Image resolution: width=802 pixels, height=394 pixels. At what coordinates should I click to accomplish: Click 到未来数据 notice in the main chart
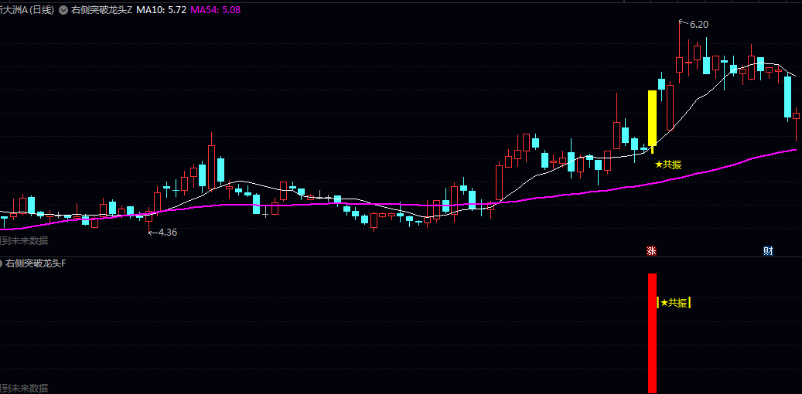coord(25,241)
